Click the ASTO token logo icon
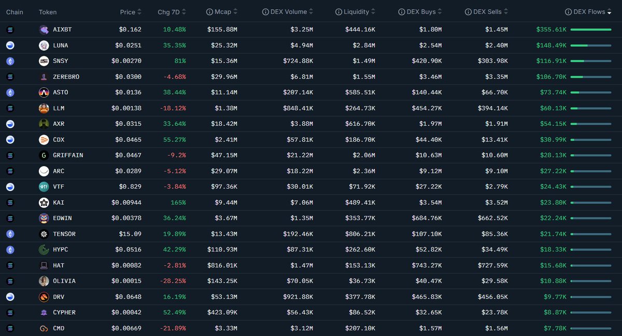Screen dimensions: 622x336 (x=44, y=93)
